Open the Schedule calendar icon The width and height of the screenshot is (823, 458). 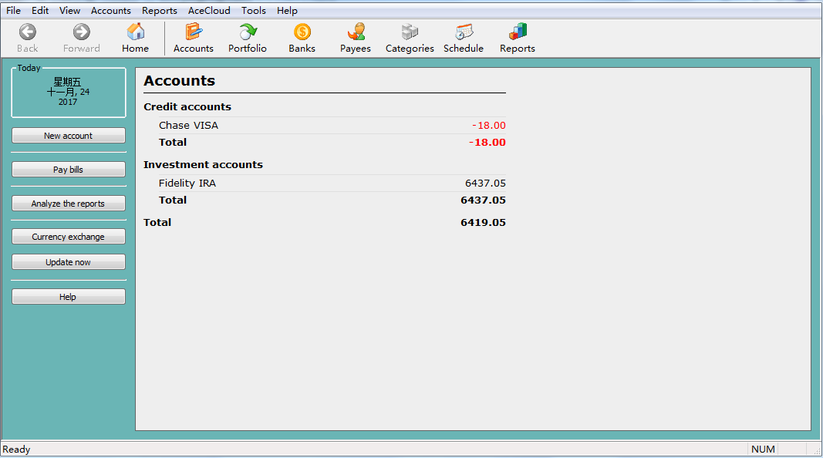[464, 32]
